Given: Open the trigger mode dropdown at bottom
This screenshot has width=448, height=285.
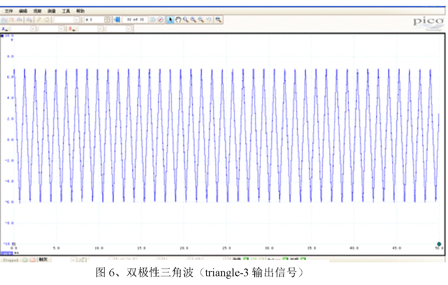Looking at the screenshot, I should point(73,260).
